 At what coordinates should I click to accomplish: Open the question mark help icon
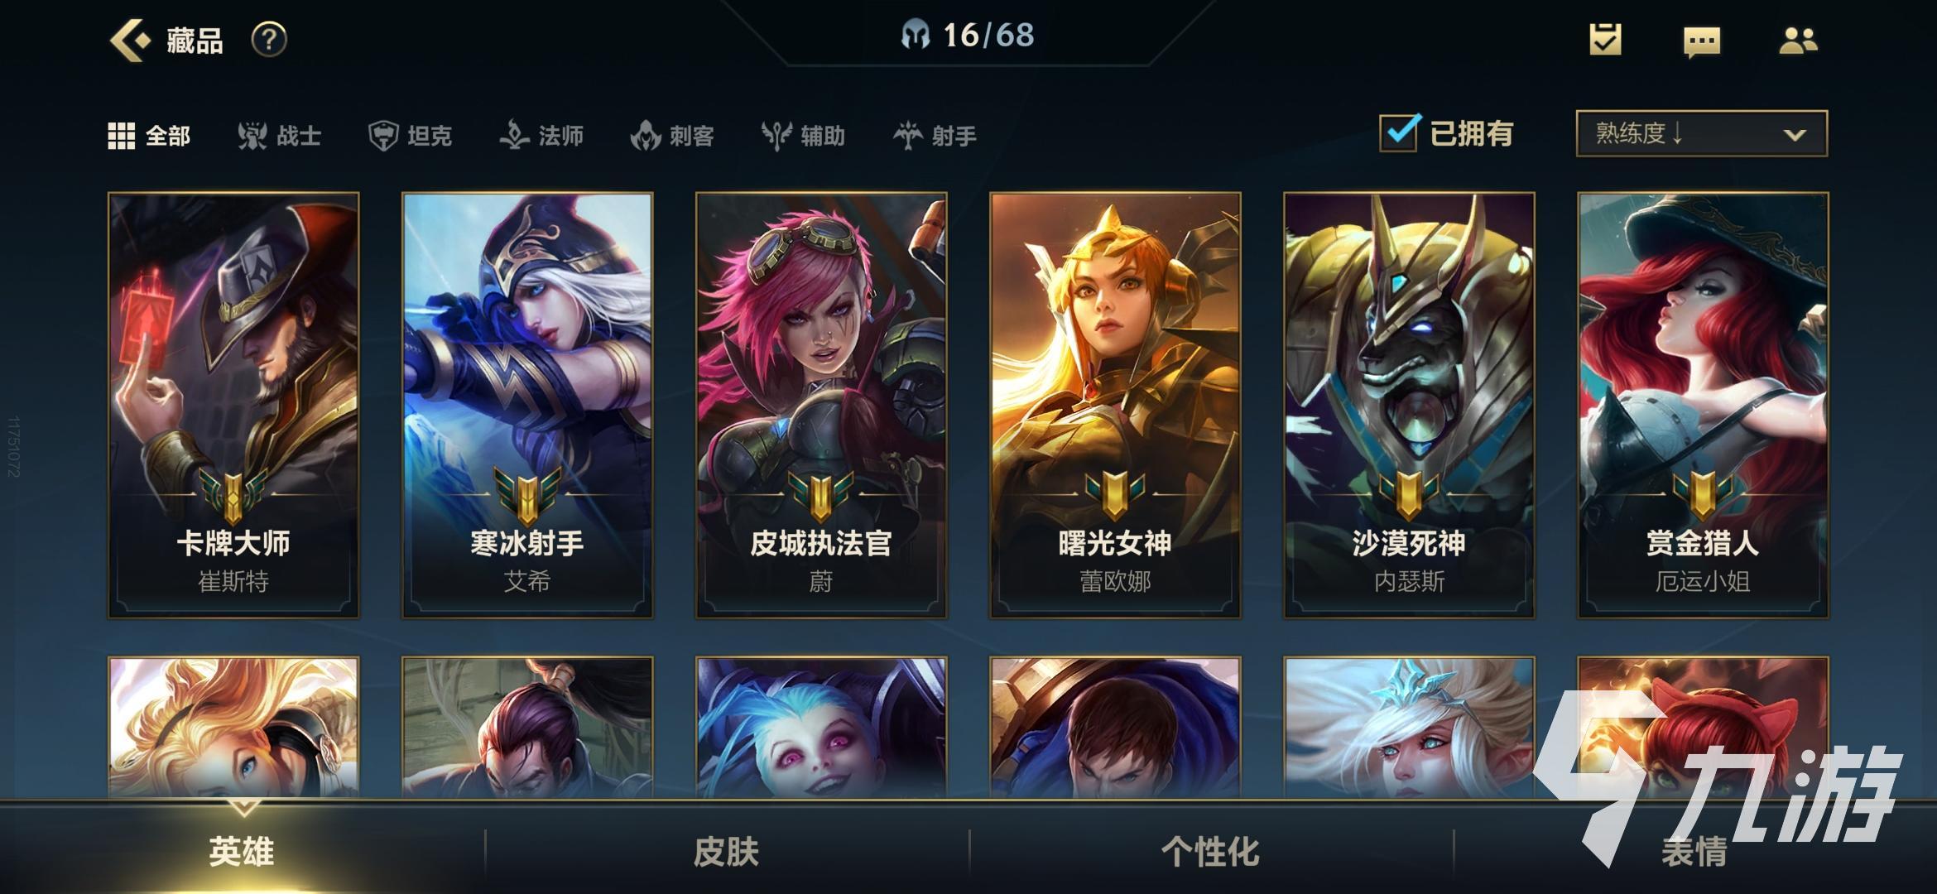269,40
